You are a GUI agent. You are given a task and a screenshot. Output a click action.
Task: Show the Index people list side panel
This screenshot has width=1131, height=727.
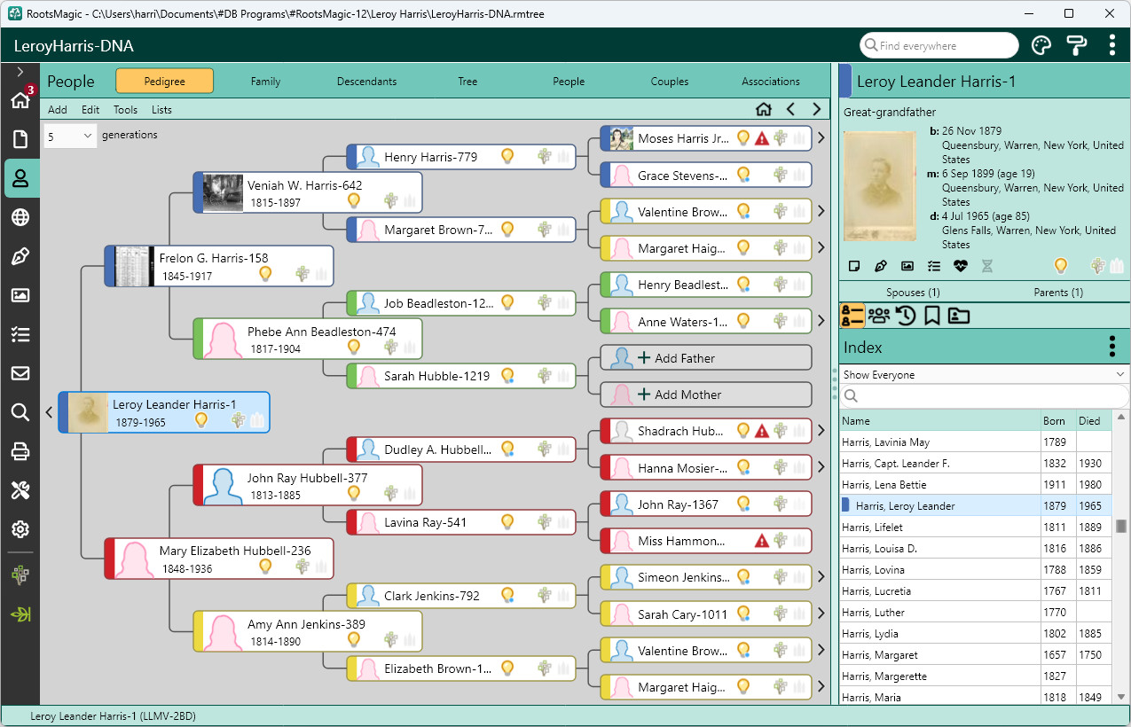point(852,315)
